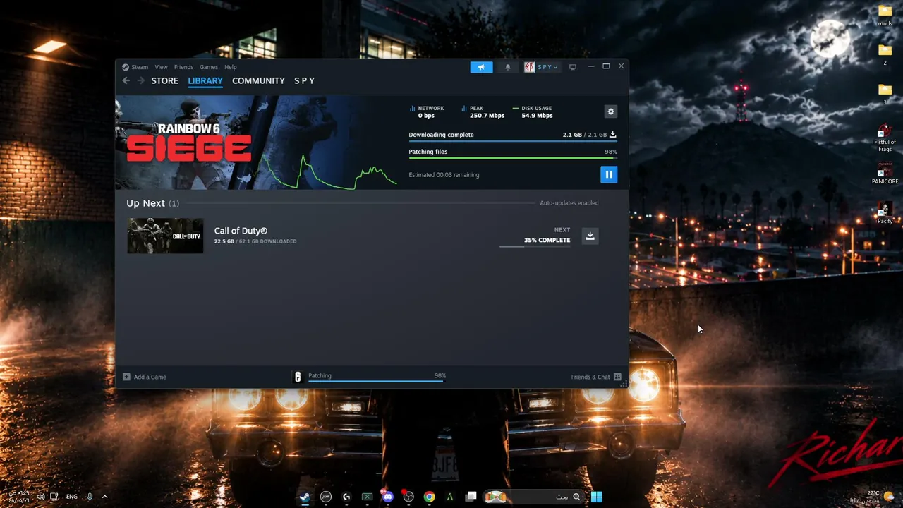The width and height of the screenshot is (903, 508).
Task: Open the View menu
Action: pos(161,67)
